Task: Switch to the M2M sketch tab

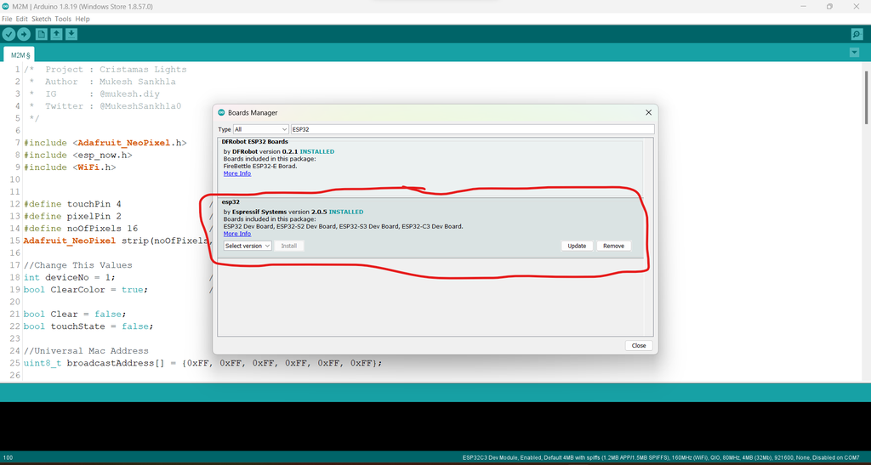Action: click(20, 55)
